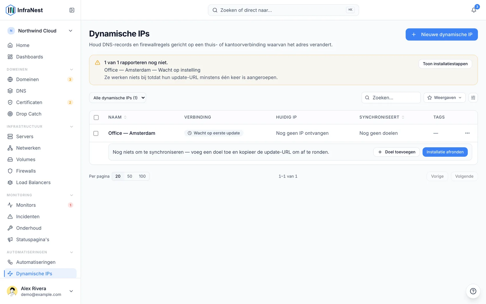
Task: Collapse the sidebar panel icon
Action: [x=72, y=10]
